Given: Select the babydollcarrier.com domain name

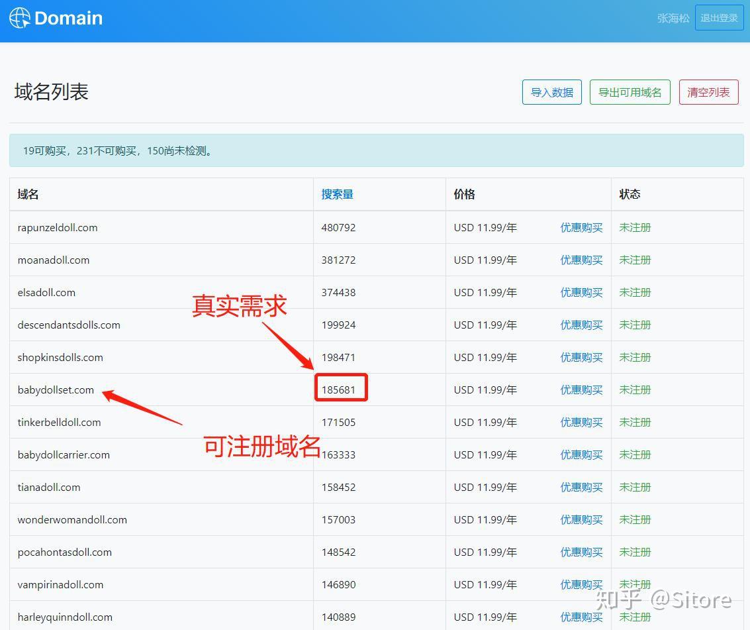Looking at the screenshot, I should (64, 455).
